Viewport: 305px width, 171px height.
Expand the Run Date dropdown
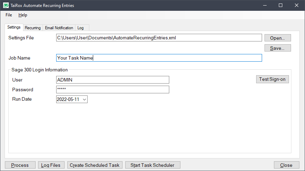tap(84, 100)
